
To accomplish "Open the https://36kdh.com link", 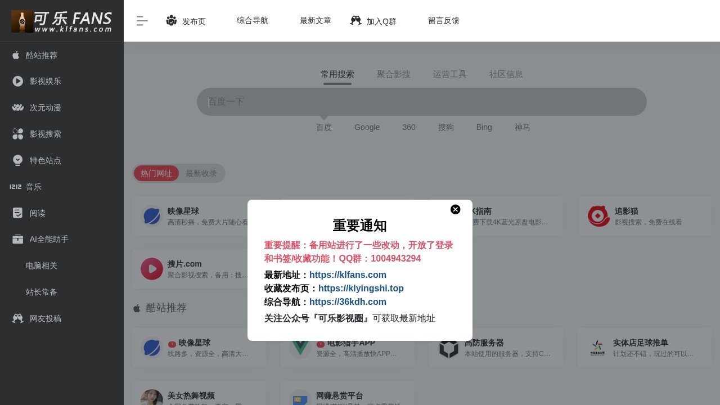I will tap(348, 302).
